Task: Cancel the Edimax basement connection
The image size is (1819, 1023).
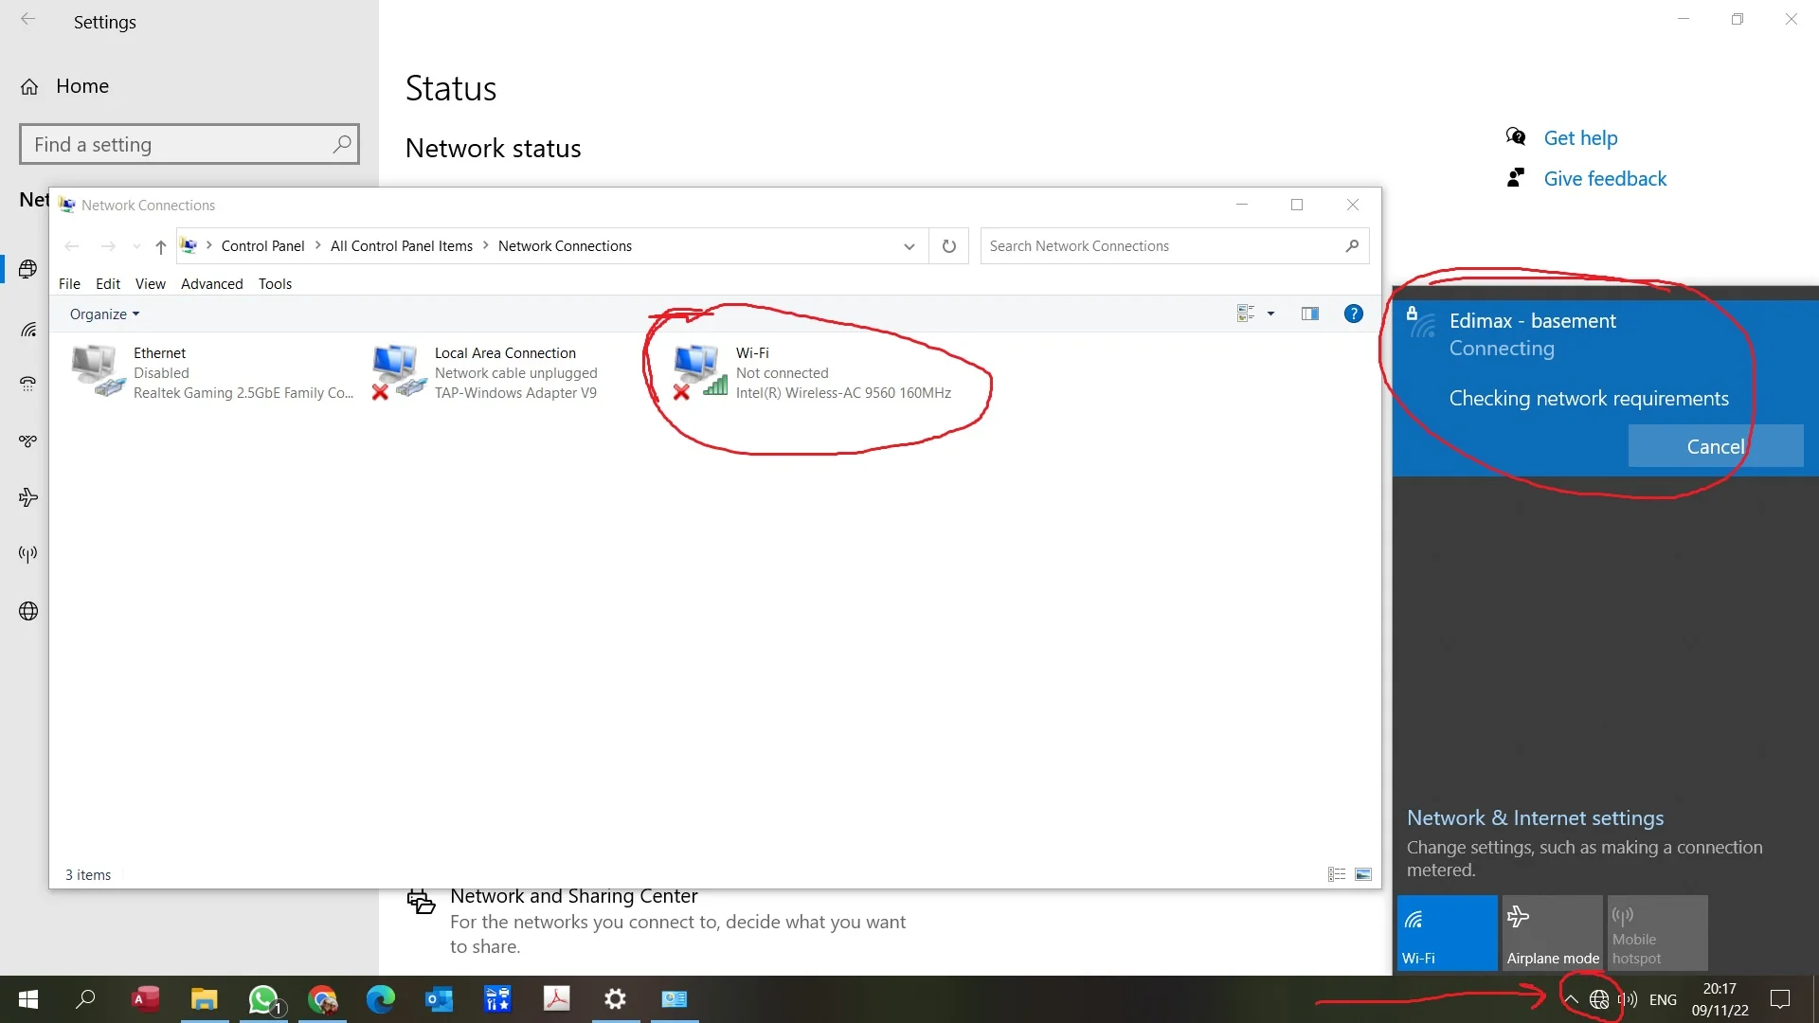Action: click(1715, 446)
